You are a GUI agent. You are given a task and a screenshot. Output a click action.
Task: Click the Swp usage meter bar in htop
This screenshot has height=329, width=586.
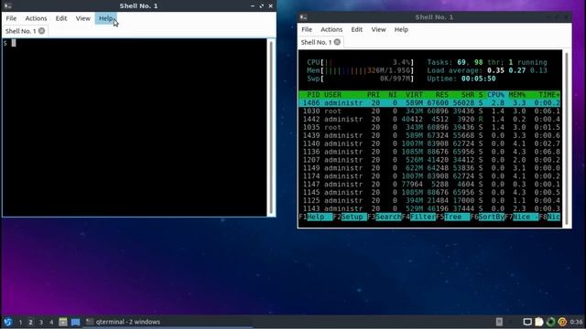click(x=361, y=79)
